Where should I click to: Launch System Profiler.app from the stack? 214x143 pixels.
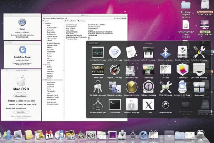click(x=98, y=105)
